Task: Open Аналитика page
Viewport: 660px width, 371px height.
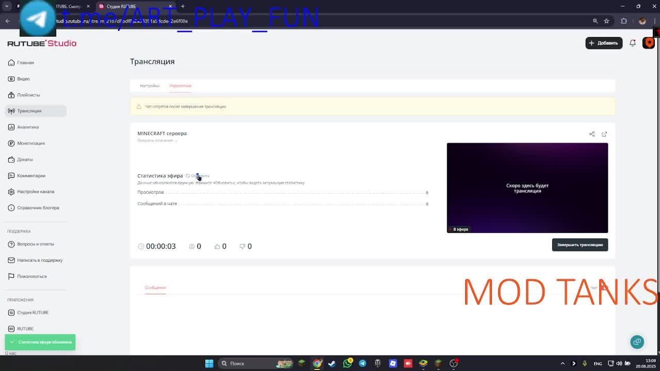Action: (23, 127)
